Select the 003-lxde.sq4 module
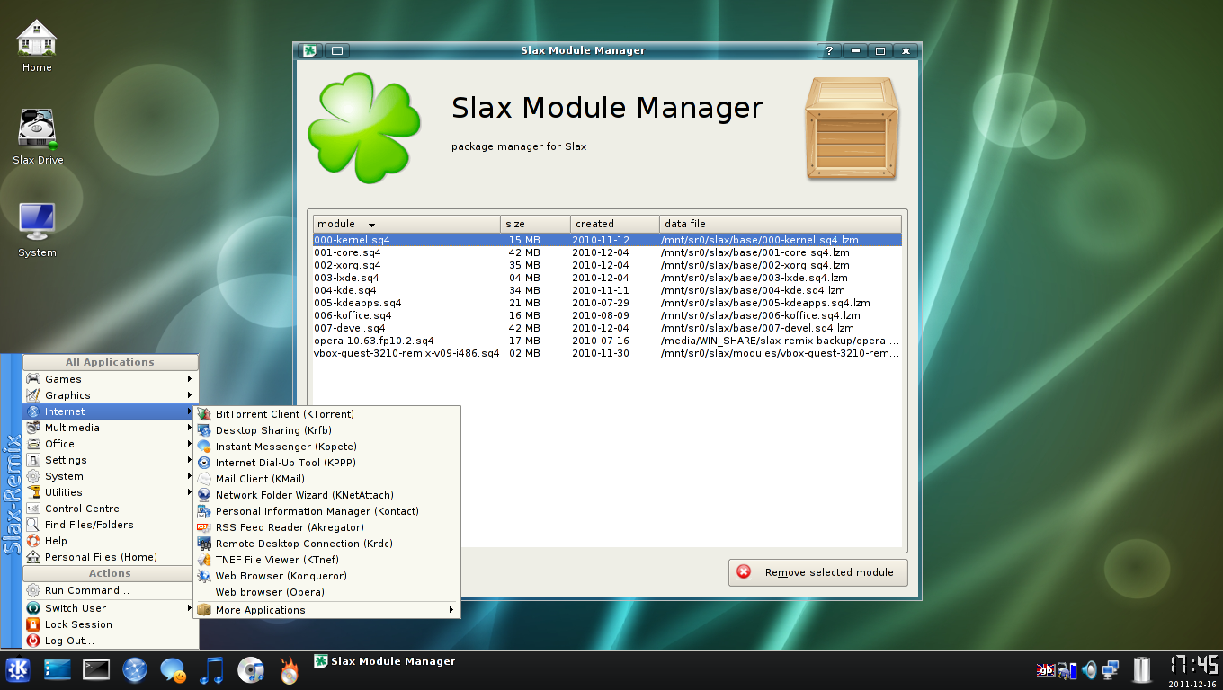 click(607, 278)
